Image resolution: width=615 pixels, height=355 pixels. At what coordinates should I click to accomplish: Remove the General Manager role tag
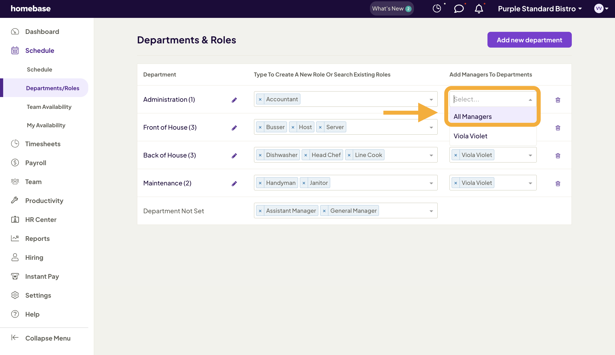pos(324,211)
